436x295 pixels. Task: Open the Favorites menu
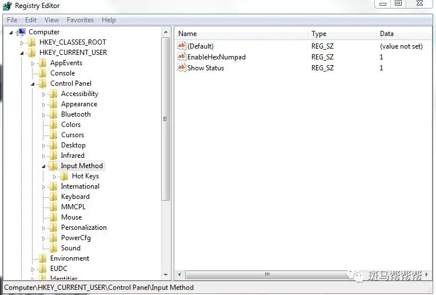[x=80, y=20]
